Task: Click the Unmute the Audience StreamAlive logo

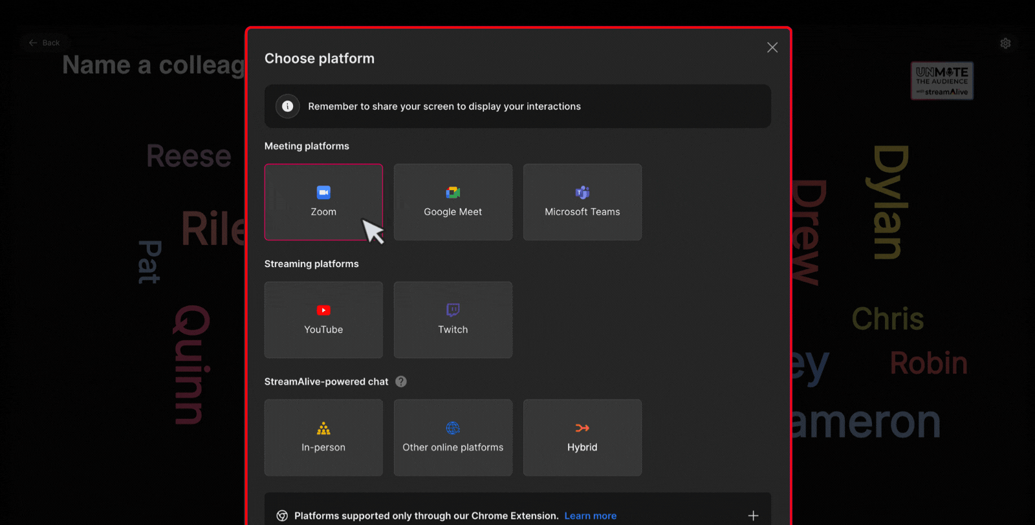Action: click(x=942, y=81)
